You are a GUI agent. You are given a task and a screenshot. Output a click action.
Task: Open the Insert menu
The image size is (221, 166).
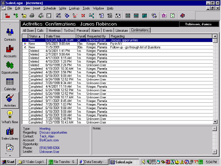[x=37, y=8]
